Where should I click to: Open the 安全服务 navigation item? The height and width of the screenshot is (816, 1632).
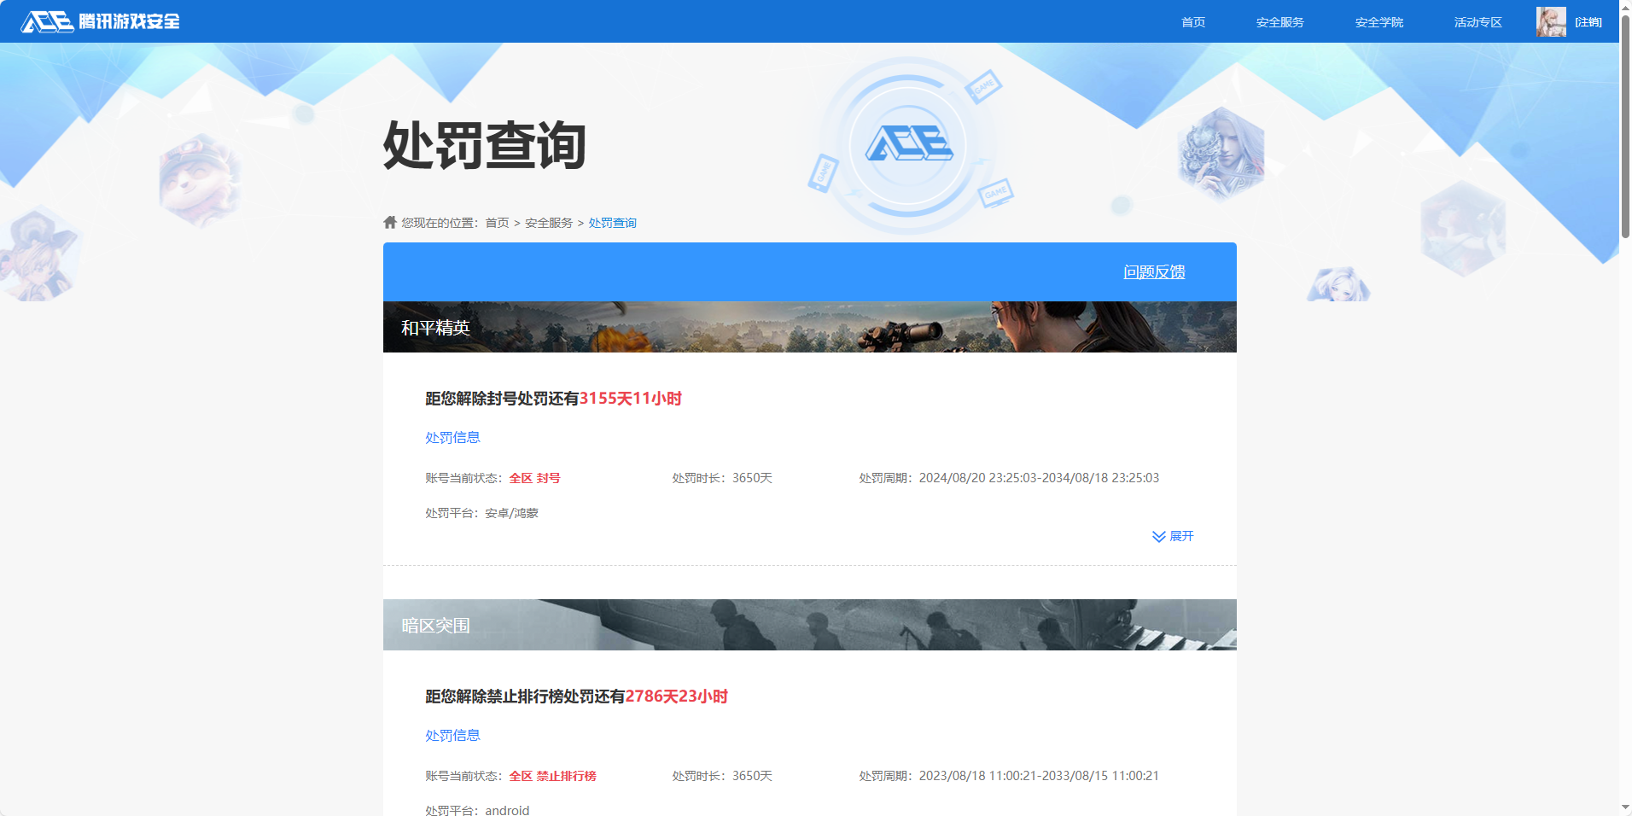(x=1279, y=22)
